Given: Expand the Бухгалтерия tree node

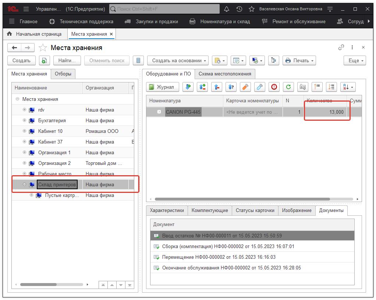Looking at the screenshot, I should [x=25, y=120].
